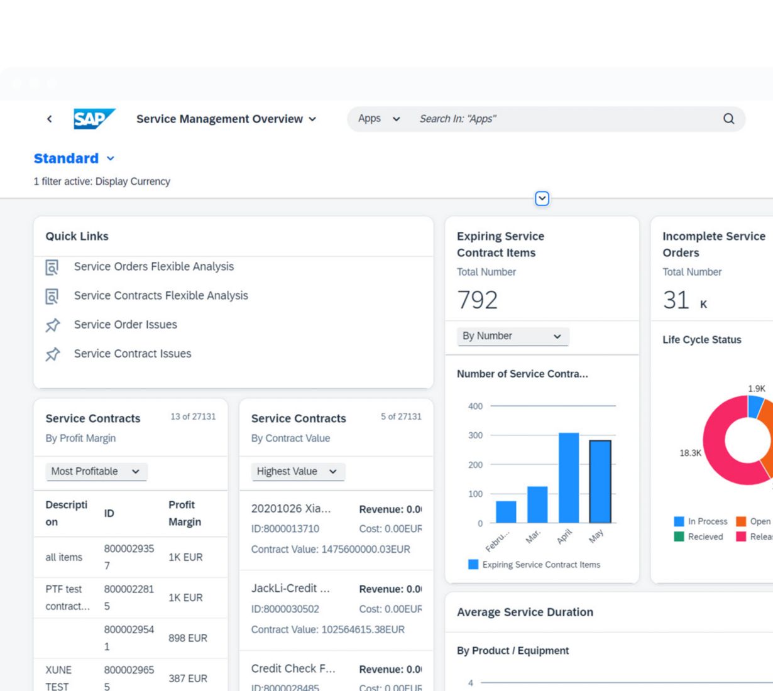Toggle the In Process legend swatch
This screenshot has height=691, width=773.
tap(679, 521)
